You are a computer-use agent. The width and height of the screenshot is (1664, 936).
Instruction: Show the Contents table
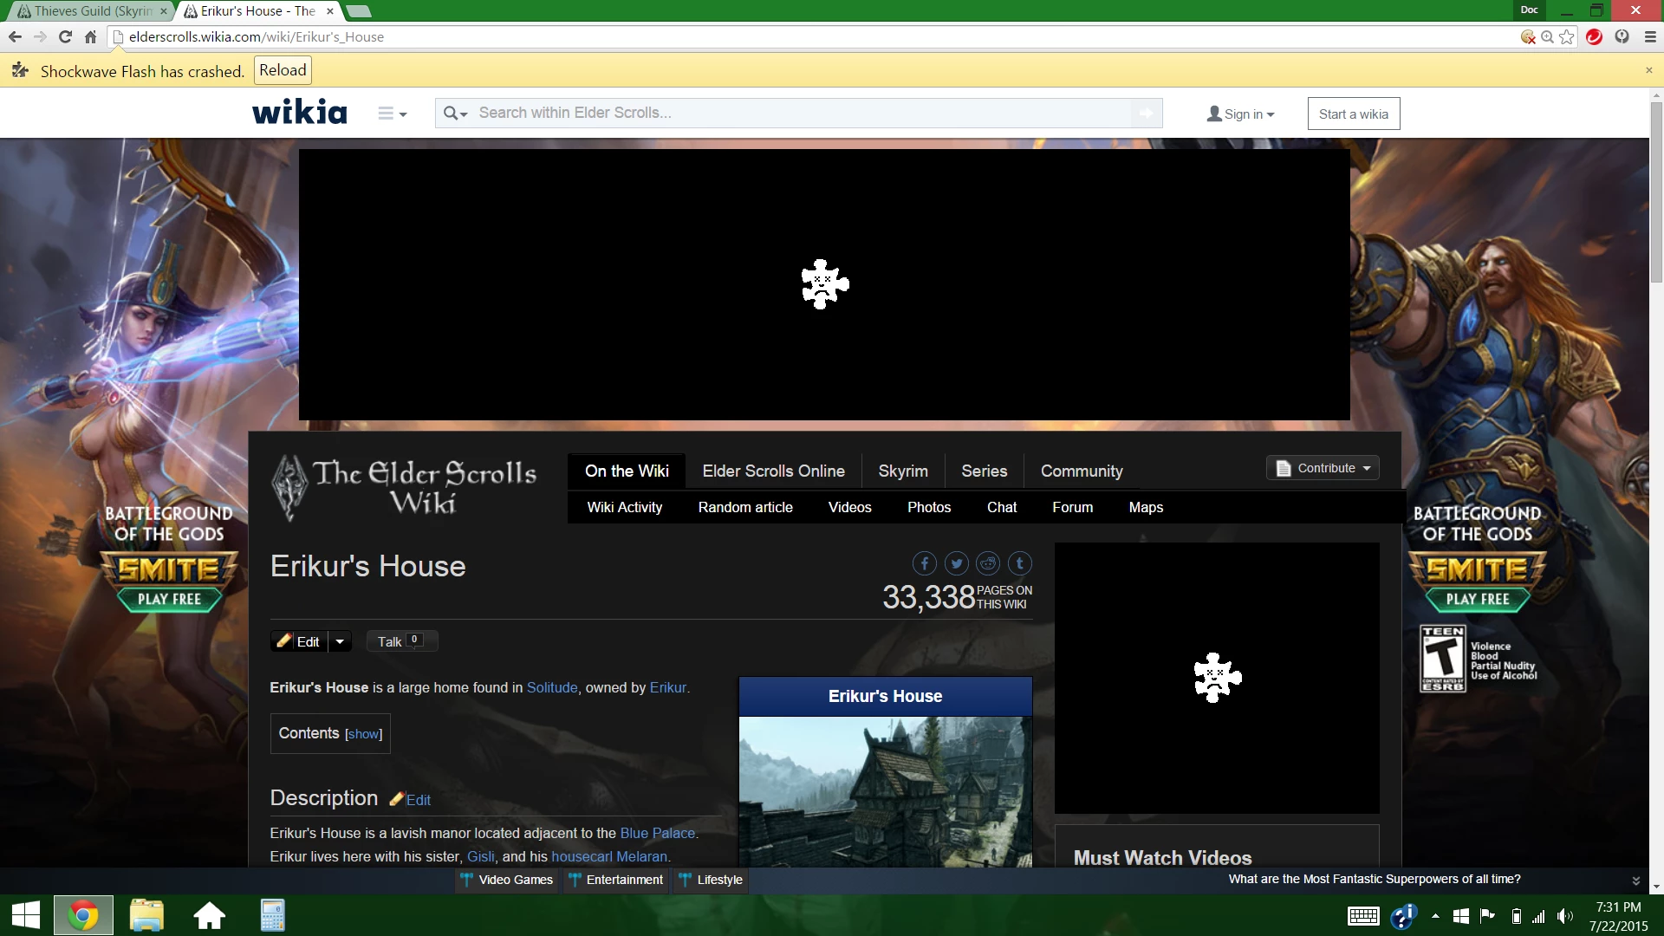363,734
